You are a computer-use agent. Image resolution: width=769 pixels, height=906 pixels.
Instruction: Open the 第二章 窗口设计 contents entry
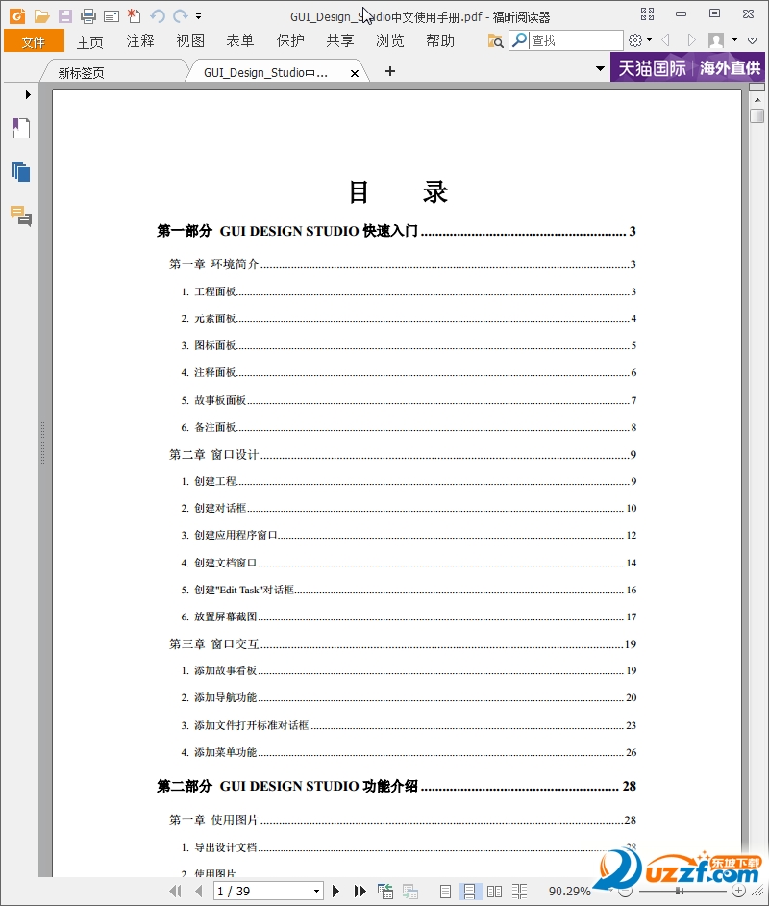(x=403, y=455)
